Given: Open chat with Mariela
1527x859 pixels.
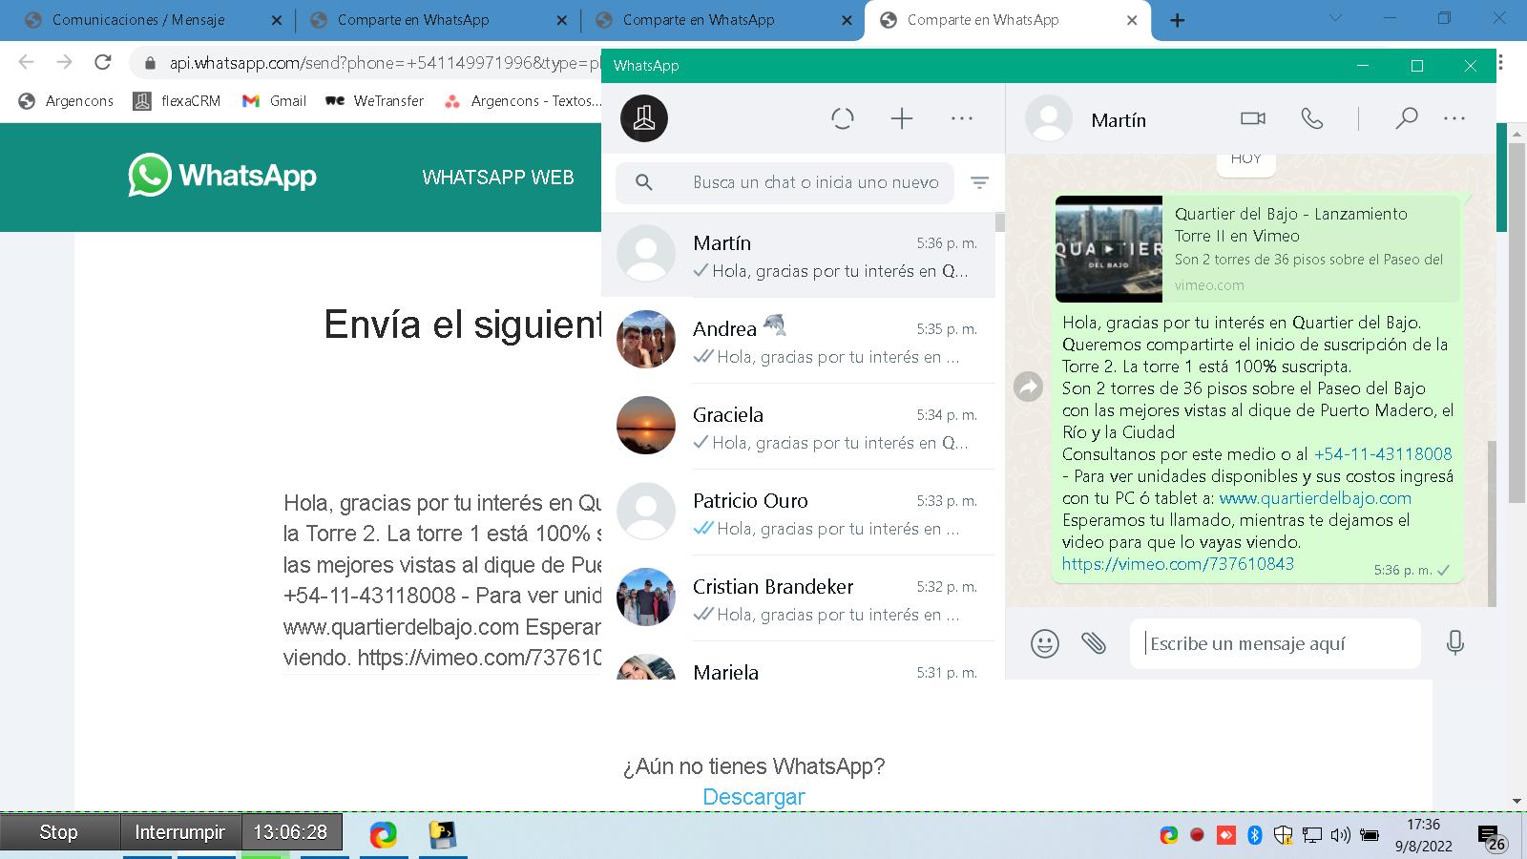Looking at the screenshot, I should tap(798, 661).
